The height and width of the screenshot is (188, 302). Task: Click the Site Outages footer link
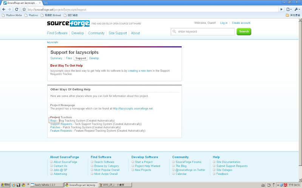tap(224, 170)
